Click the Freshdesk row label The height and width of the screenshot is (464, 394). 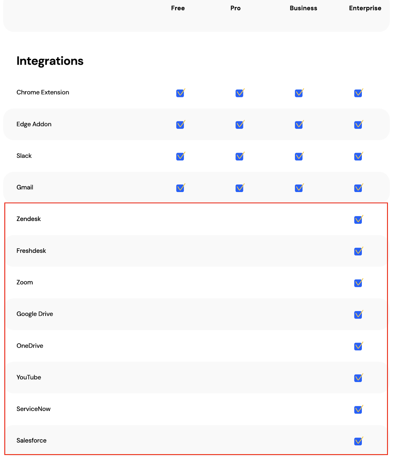(31, 251)
